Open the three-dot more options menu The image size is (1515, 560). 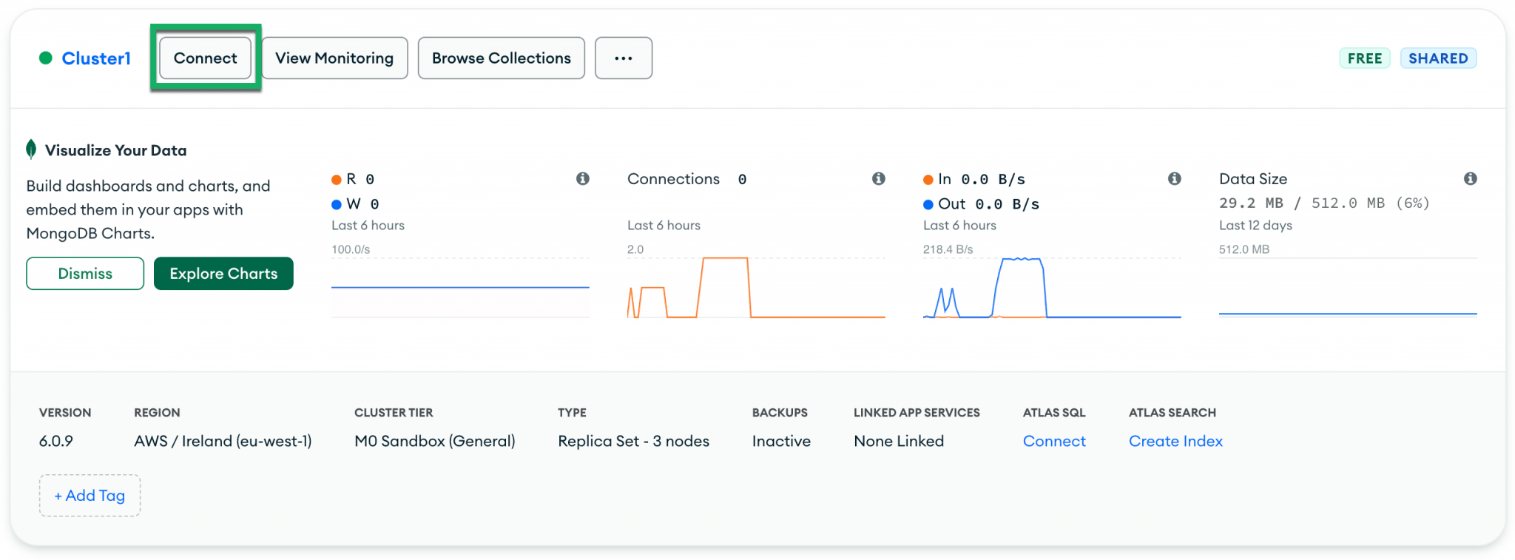pos(624,58)
